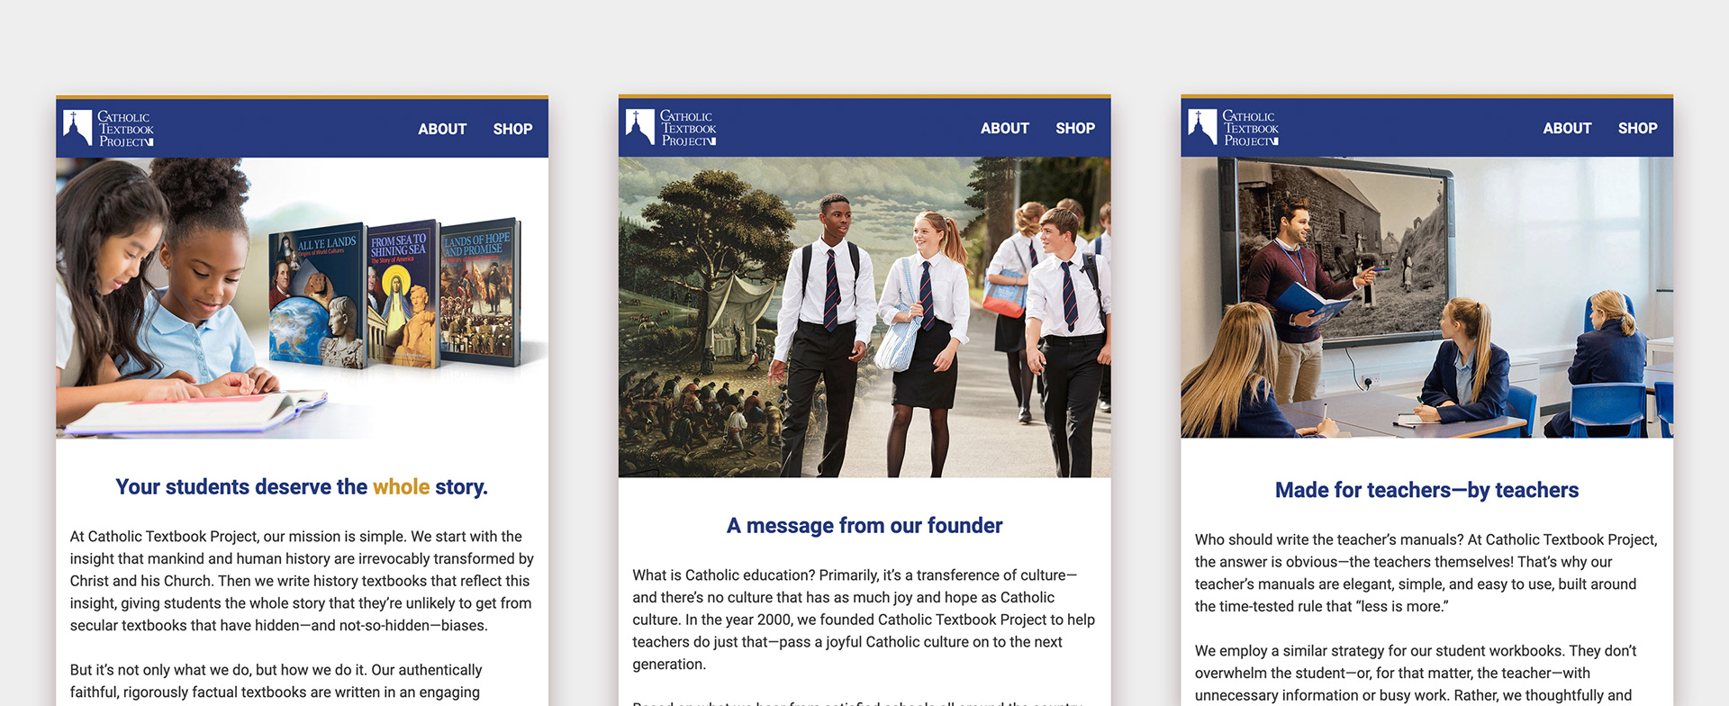
Task: Click the Catholic Textbook Project logo in left card
Action: click(x=108, y=128)
